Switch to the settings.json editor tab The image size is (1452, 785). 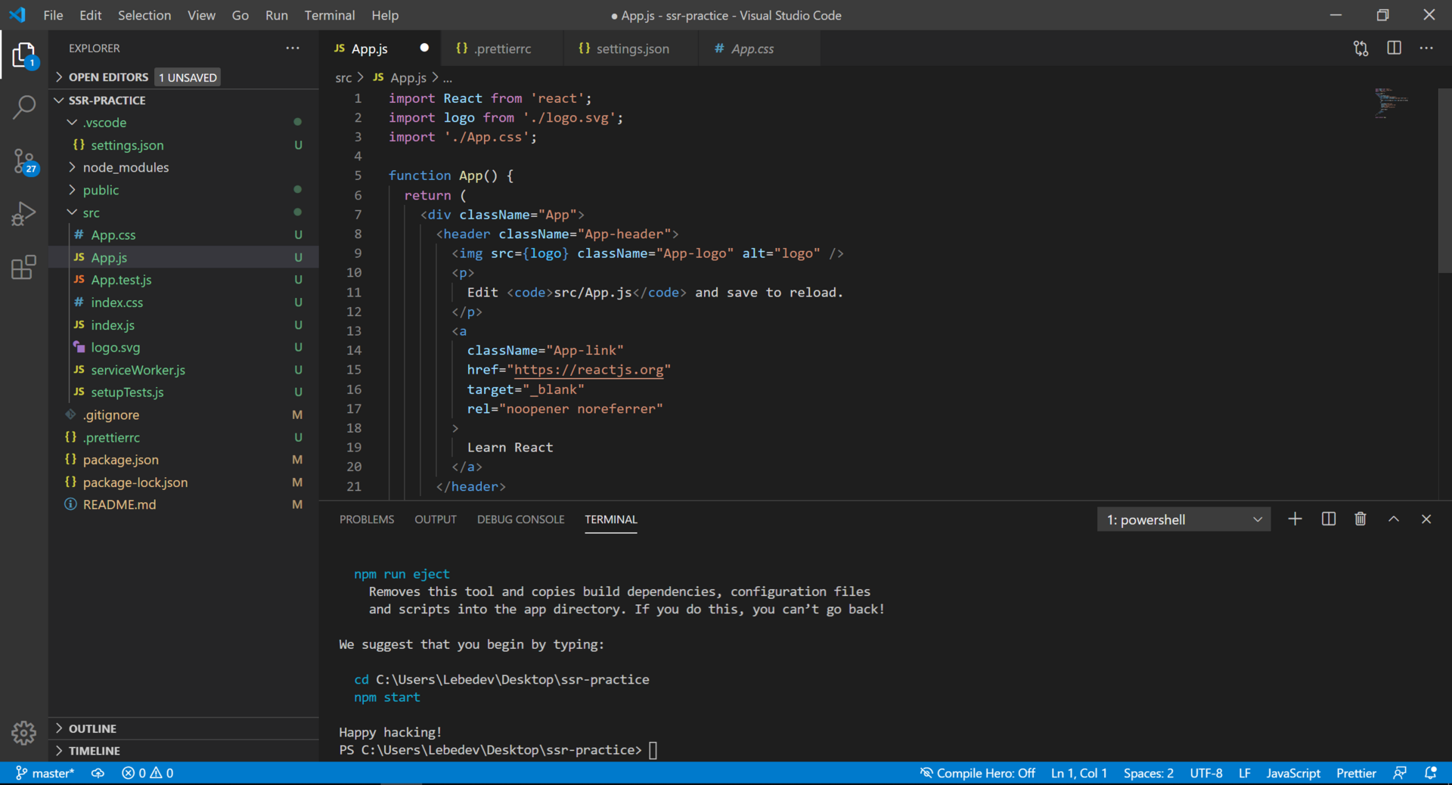[631, 48]
